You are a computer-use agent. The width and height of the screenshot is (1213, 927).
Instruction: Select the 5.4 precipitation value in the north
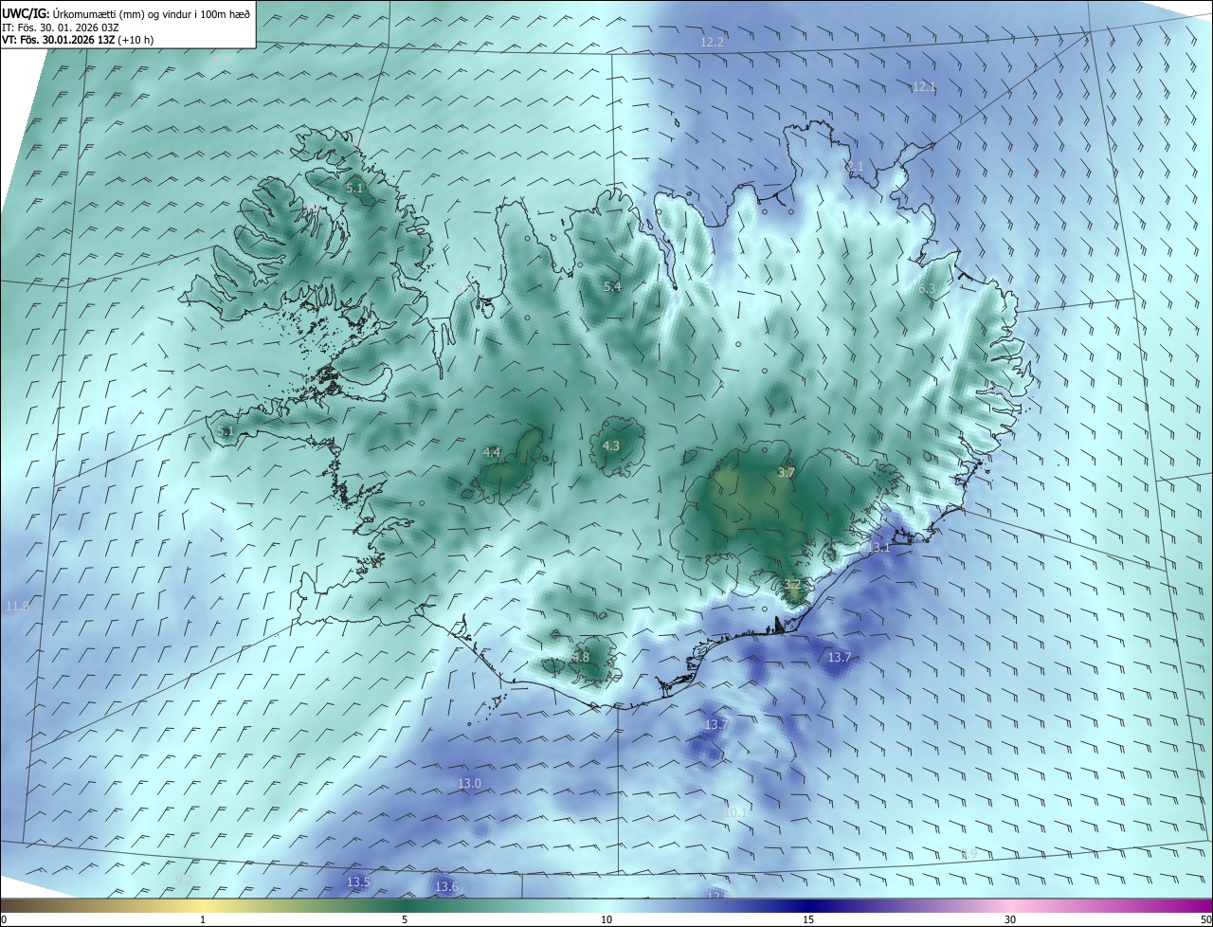point(612,286)
